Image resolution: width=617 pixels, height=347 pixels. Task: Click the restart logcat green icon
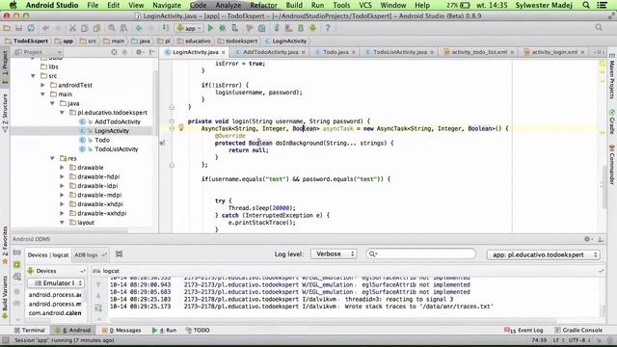[x=119, y=254]
